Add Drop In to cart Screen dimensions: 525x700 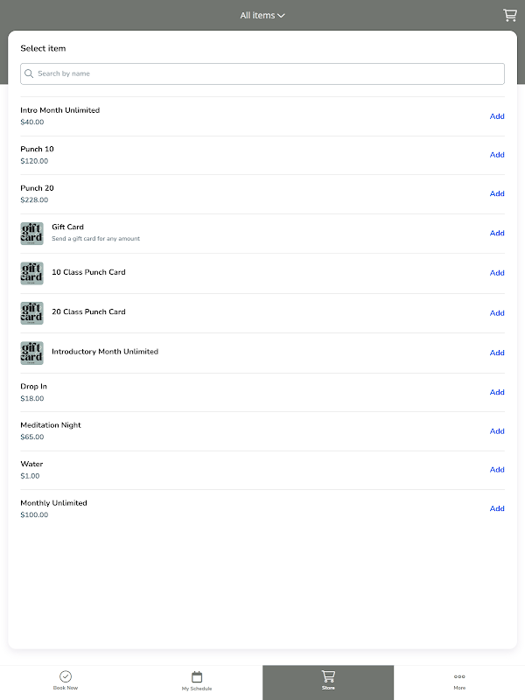[x=497, y=392]
